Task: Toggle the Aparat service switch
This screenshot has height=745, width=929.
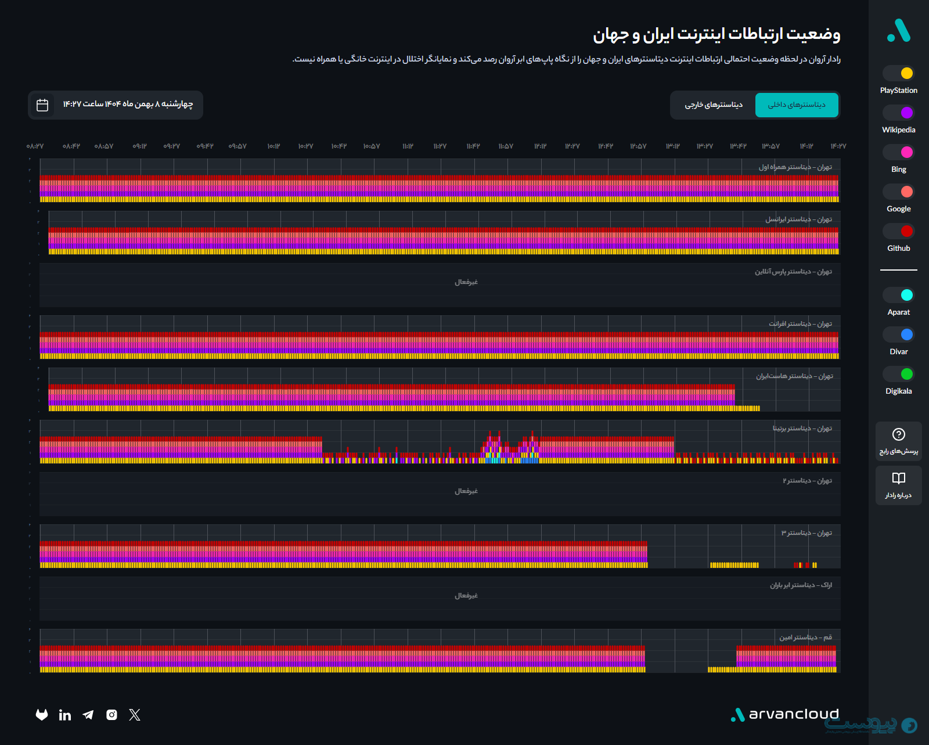Action: coord(898,295)
